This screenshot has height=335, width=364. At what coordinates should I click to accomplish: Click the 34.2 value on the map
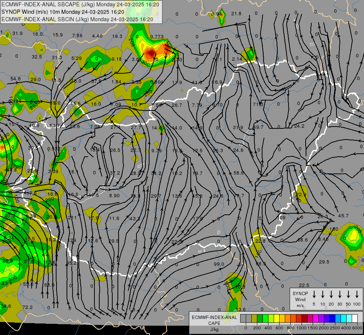click(x=156, y=173)
